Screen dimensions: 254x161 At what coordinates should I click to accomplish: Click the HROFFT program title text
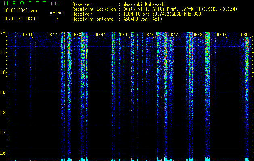(x=25, y=3)
